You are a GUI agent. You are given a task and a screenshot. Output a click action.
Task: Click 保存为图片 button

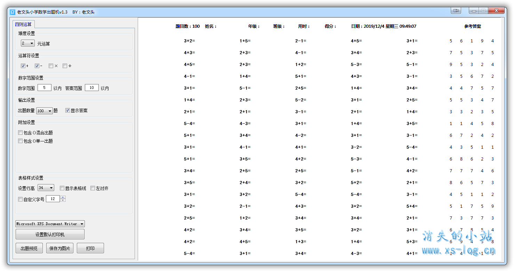pos(60,248)
